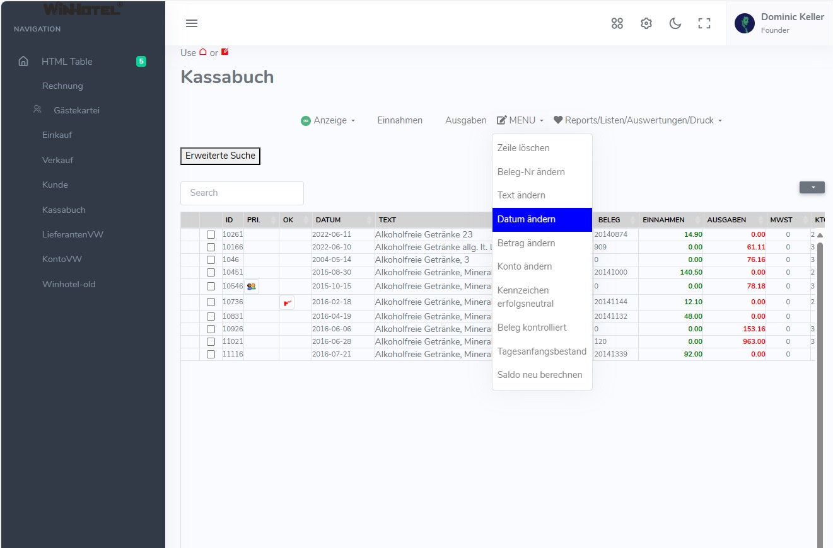Check the box for row ID 10926
This screenshot has height=548, width=833.
[x=211, y=329]
